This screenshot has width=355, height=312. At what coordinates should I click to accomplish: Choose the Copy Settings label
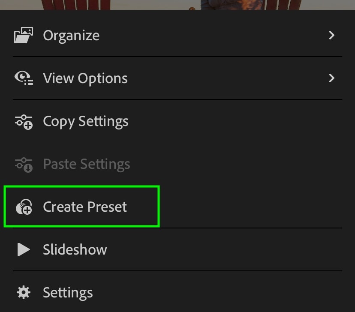click(86, 121)
